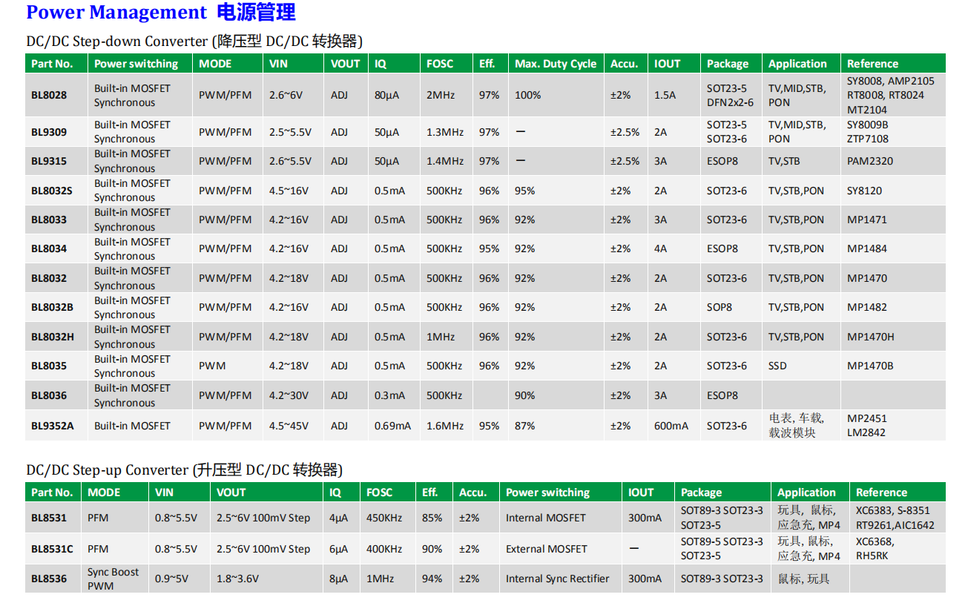968x603 pixels.
Task: Select the '1.5A' IOUT value
Action: [x=665, y=95]
